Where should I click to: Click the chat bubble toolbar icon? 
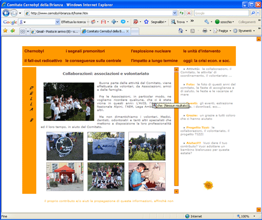(123, 22)
